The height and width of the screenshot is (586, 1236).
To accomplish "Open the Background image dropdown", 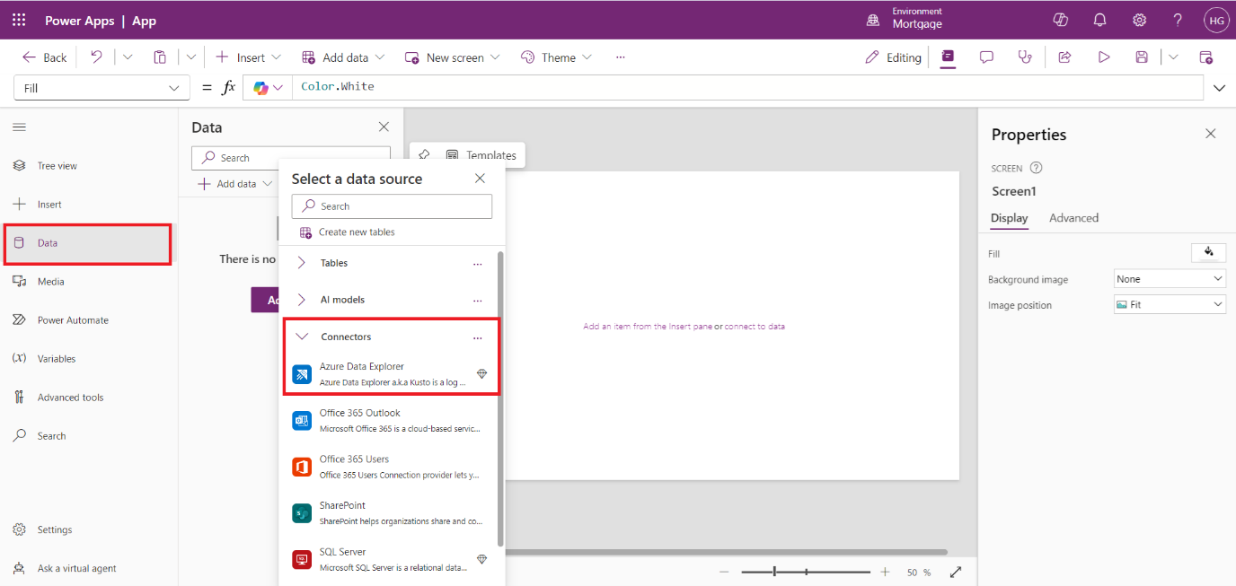I will pyautogui.click(x=1170, y=279).
